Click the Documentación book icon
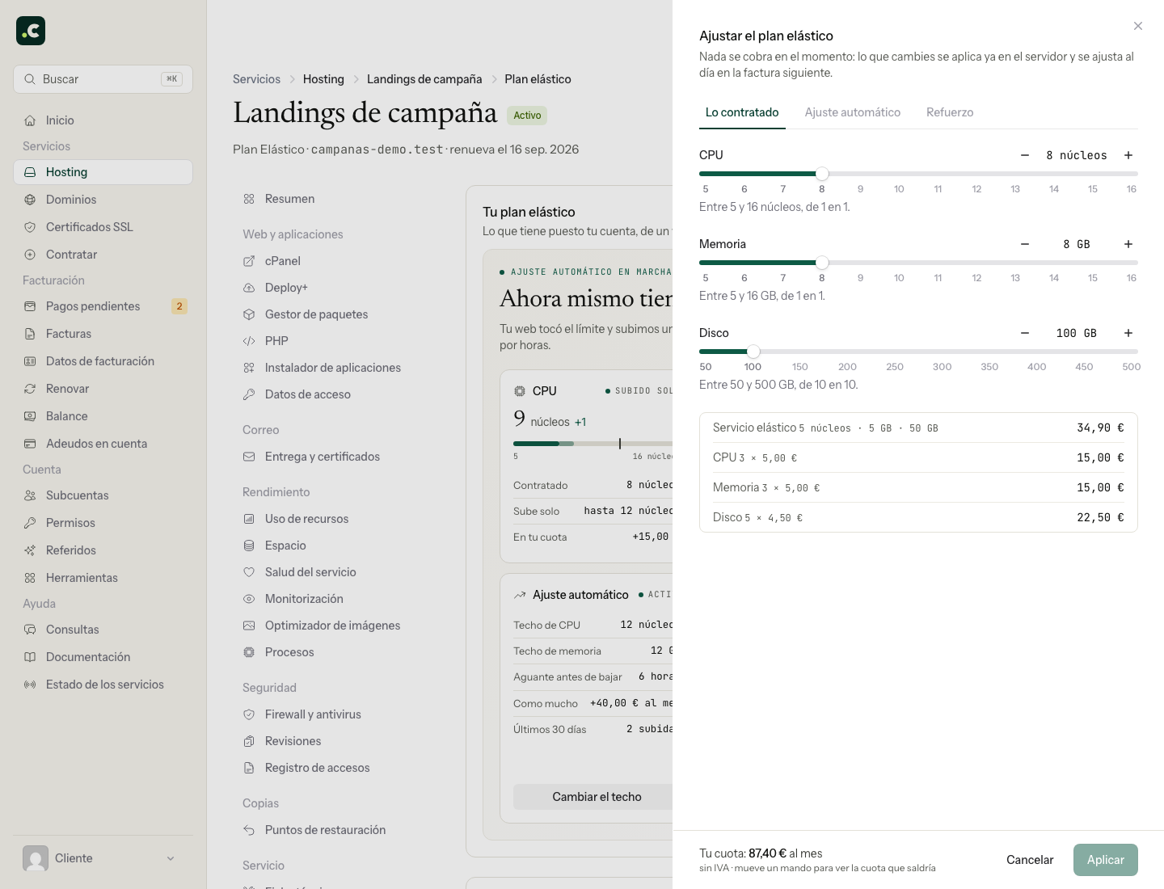Screen dimensions: 1164x889 [30, 657]
